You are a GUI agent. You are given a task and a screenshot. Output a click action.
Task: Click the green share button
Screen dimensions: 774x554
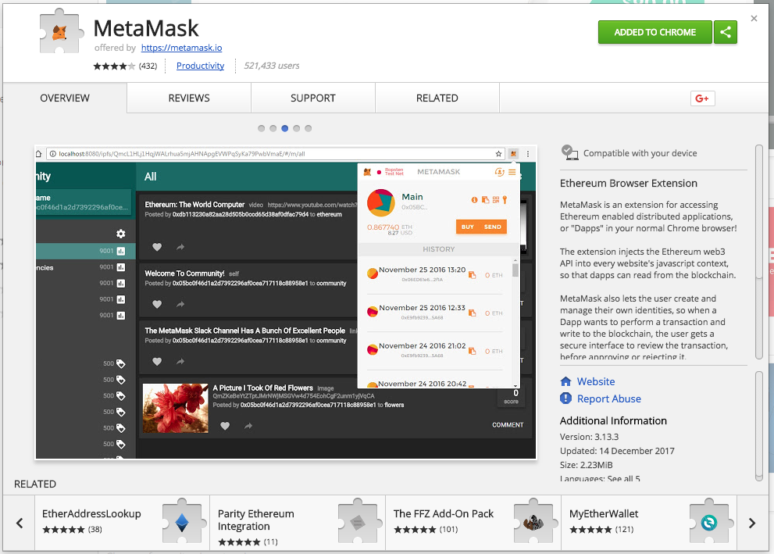coord(725,32)
